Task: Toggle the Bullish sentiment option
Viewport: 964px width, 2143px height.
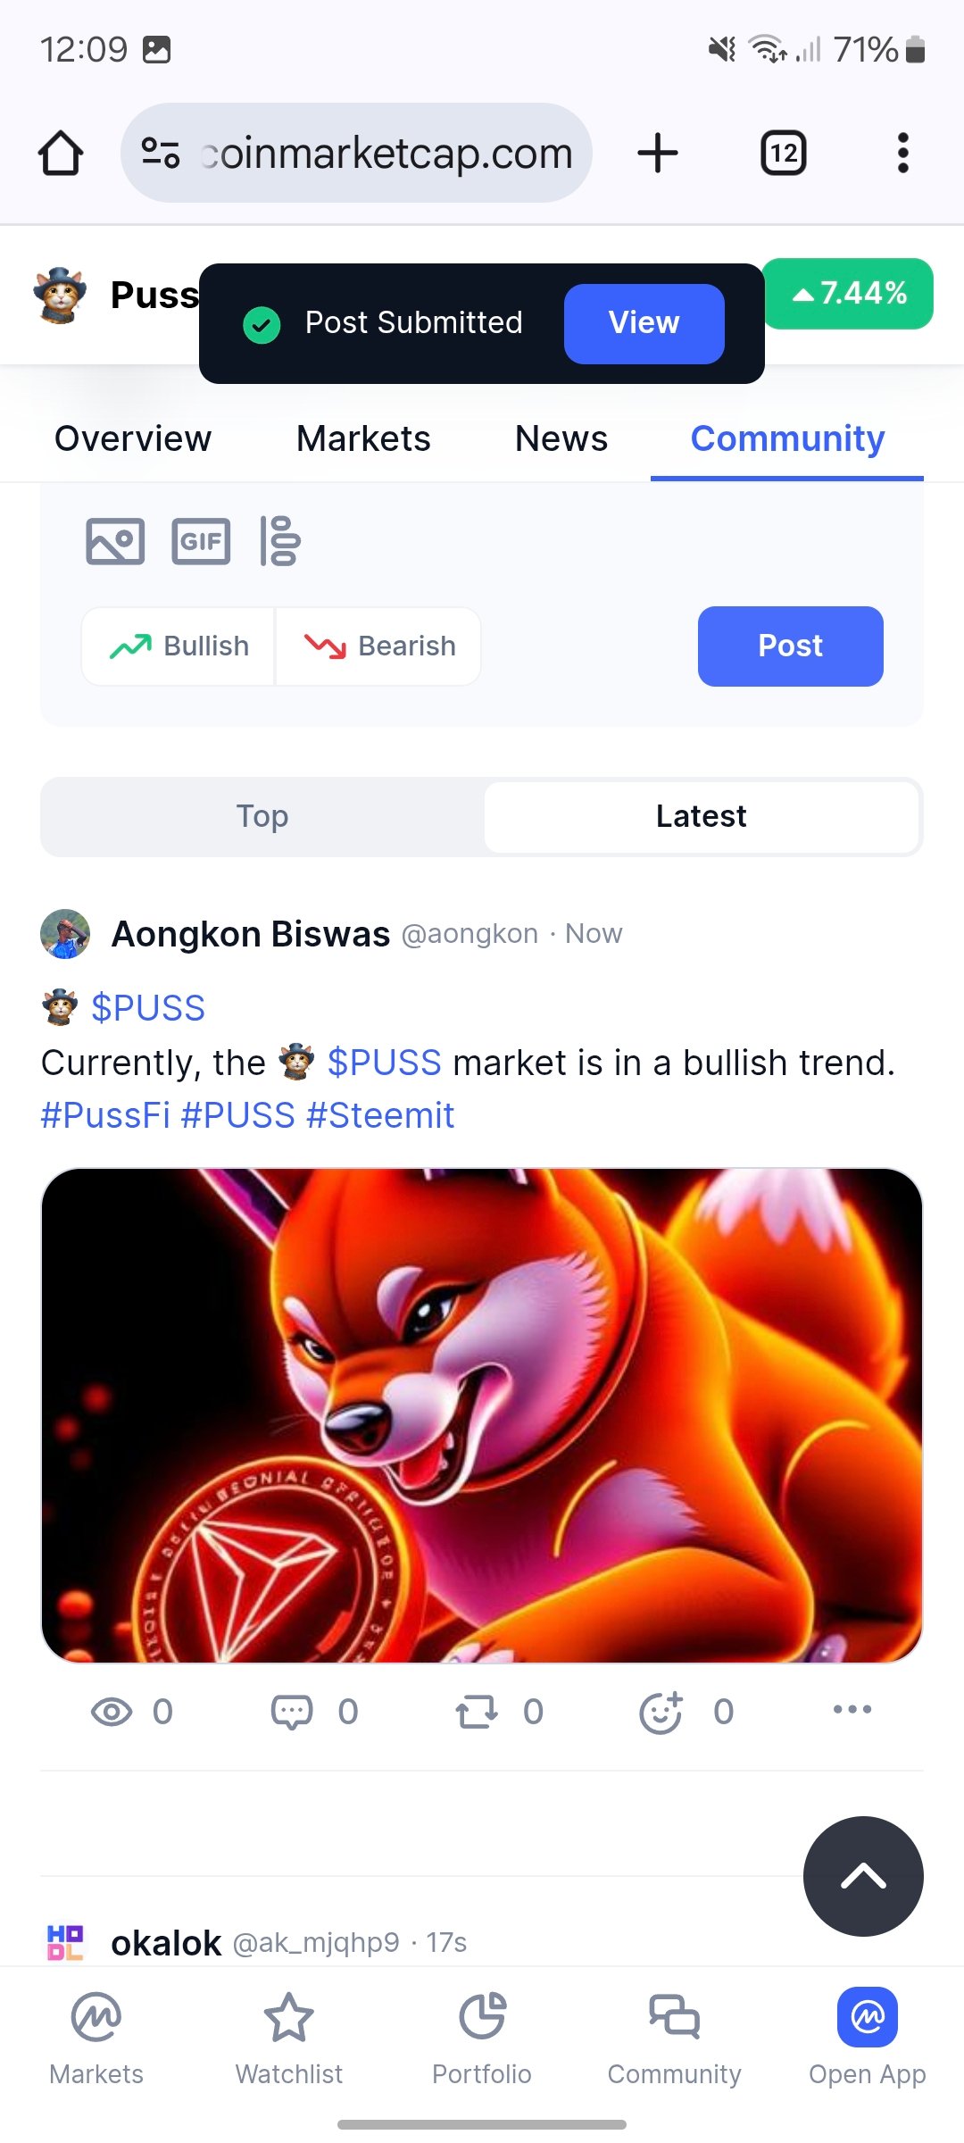Action: coord(179,646)
